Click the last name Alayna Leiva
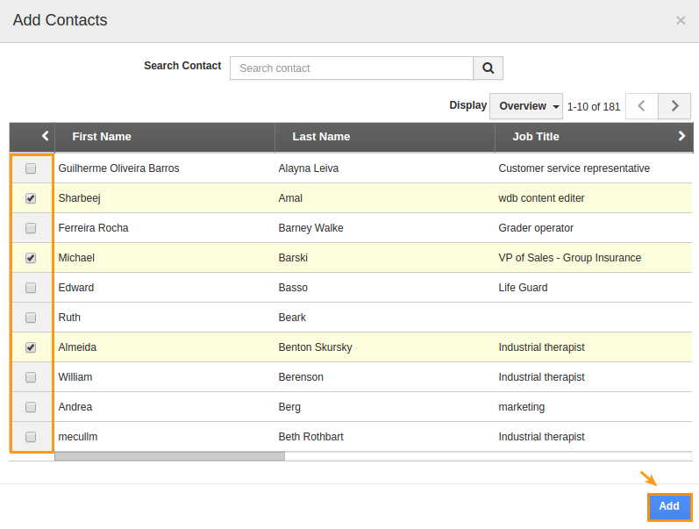Viewport: 699px width, 529px height. [309, 168]
